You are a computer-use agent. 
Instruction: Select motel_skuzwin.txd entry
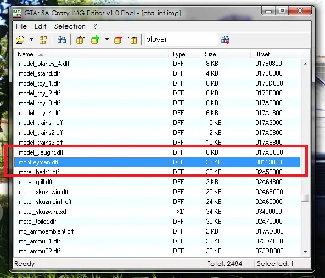(157, 212)
